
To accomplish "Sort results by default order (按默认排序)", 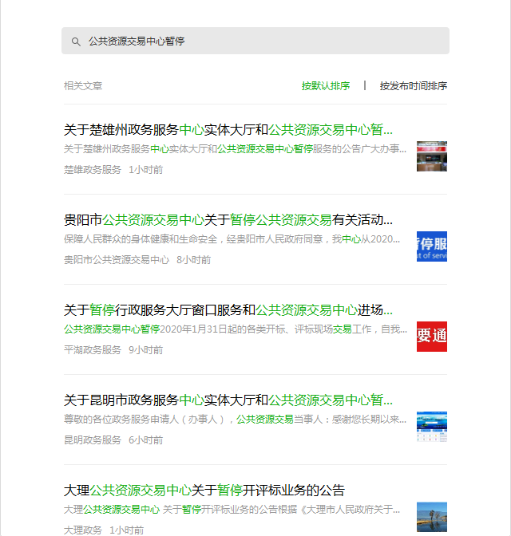I will pyautogui.click(x=325, y=86).
